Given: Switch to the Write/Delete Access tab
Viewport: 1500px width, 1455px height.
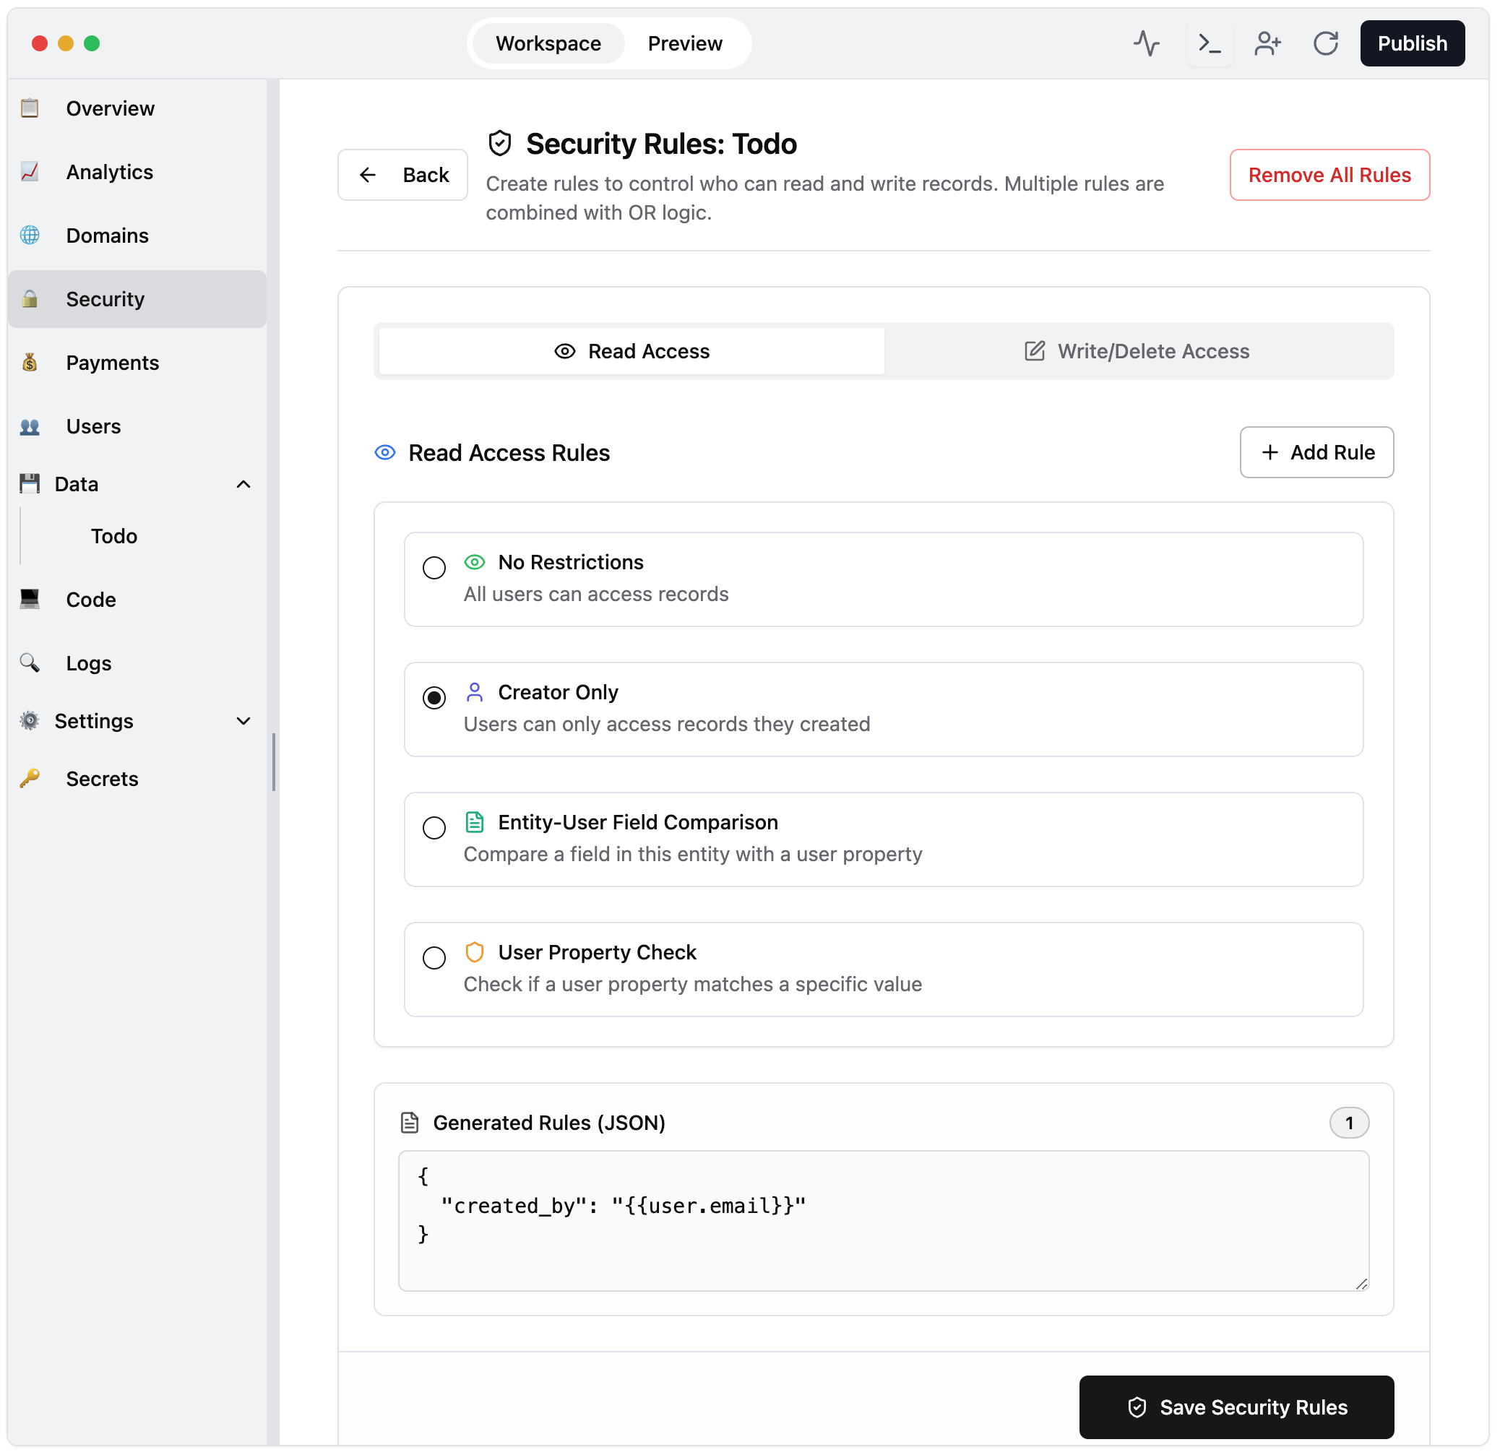Looking at the screenshot, I should (x=1137, y=351).
